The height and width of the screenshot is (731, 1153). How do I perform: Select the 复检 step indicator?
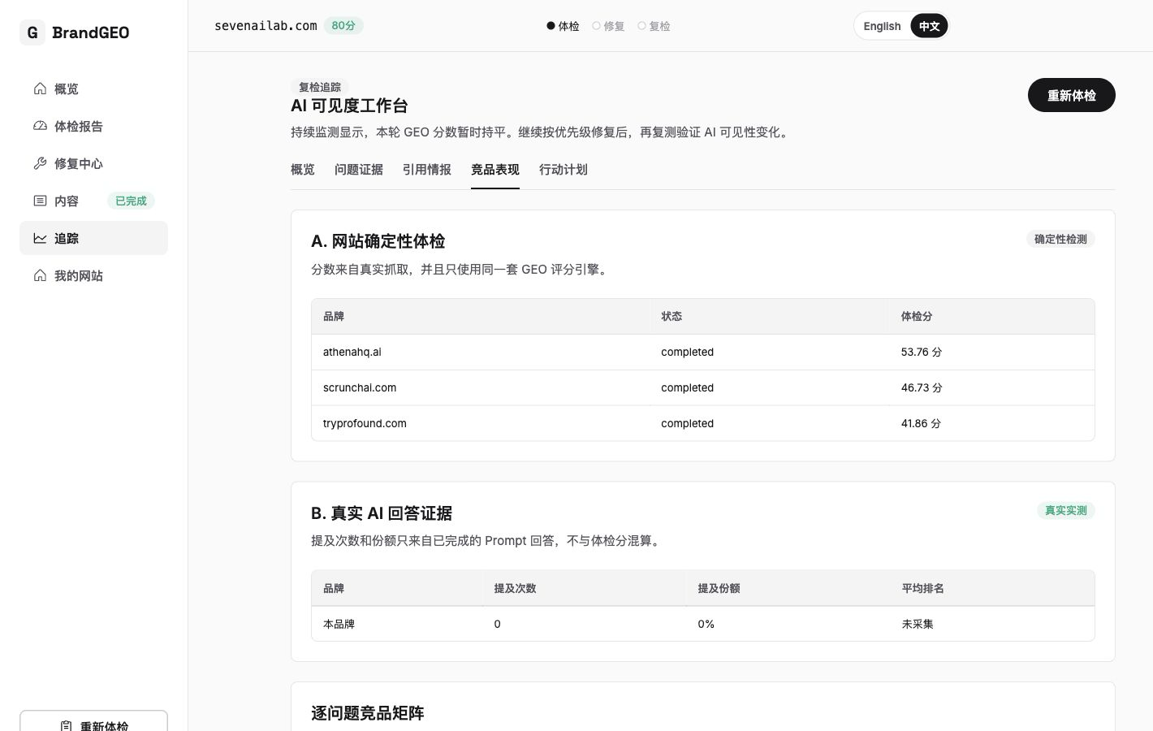(x=654, y=26)
